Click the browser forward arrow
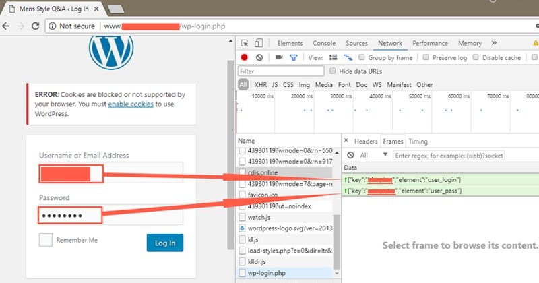Screen dimensions: 539x283 click(21, 26)
